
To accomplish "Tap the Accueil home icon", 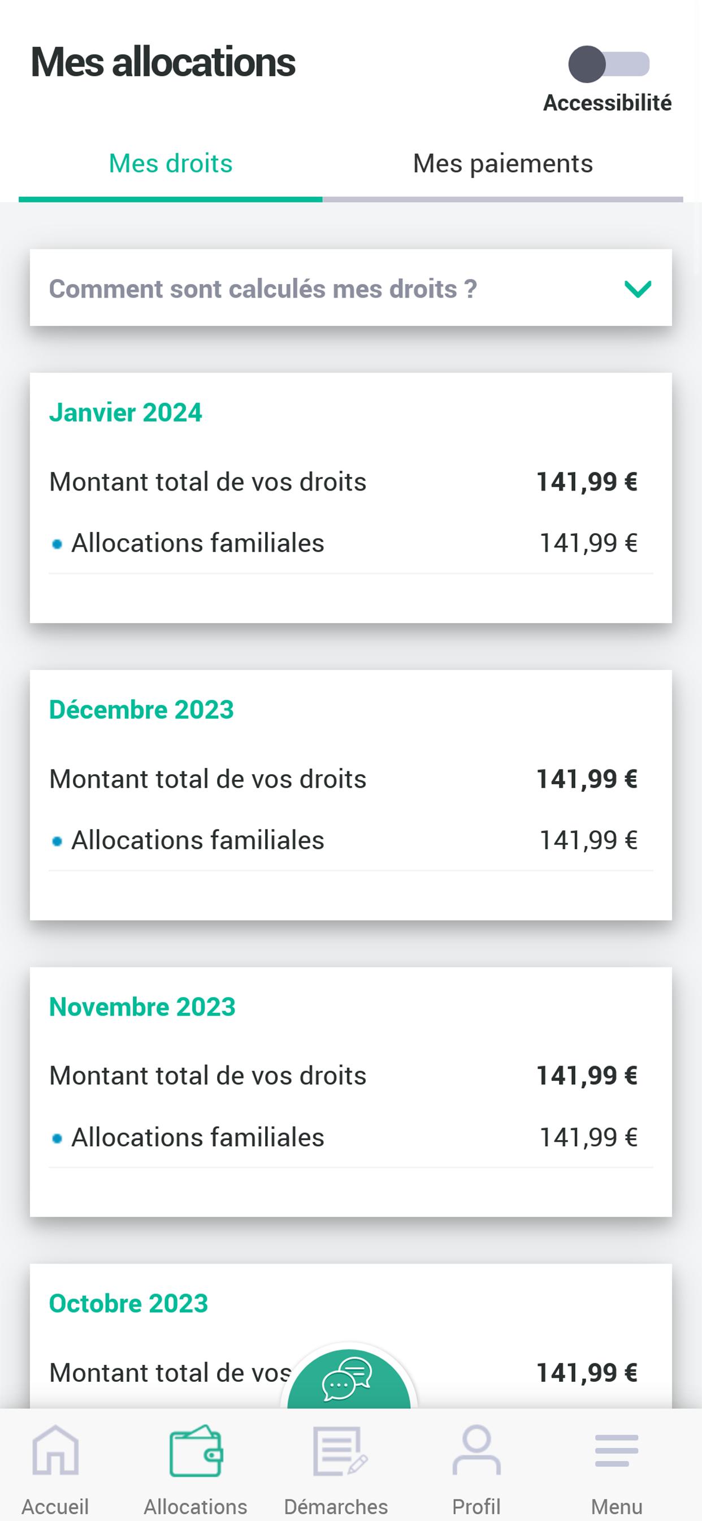I will click(x=55, y=1450).
